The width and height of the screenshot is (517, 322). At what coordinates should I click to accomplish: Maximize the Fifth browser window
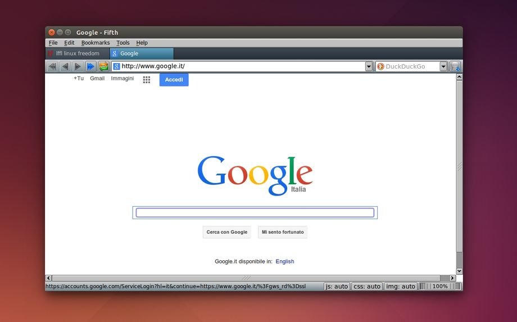(x=68, y=32)
